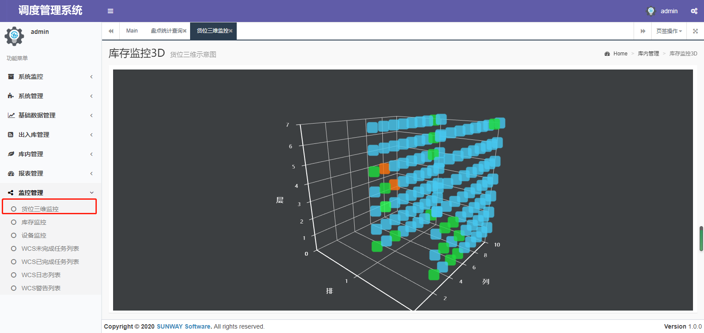Click the green vertical scrollbar thumb
This screenshot has width=704, height=333.
tap(701, 238)
